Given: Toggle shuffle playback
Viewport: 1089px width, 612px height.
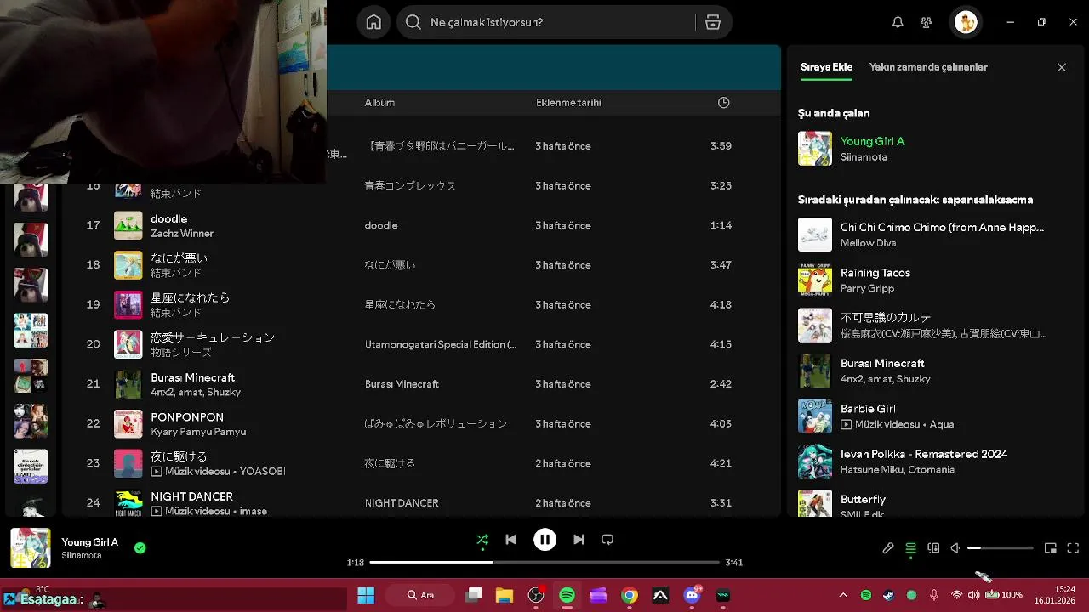Looking at the screenshot, I should point(482,540).
